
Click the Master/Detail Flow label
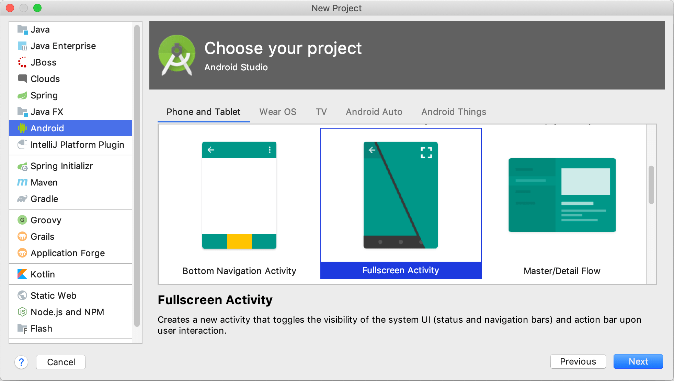(x=562, y=271)
